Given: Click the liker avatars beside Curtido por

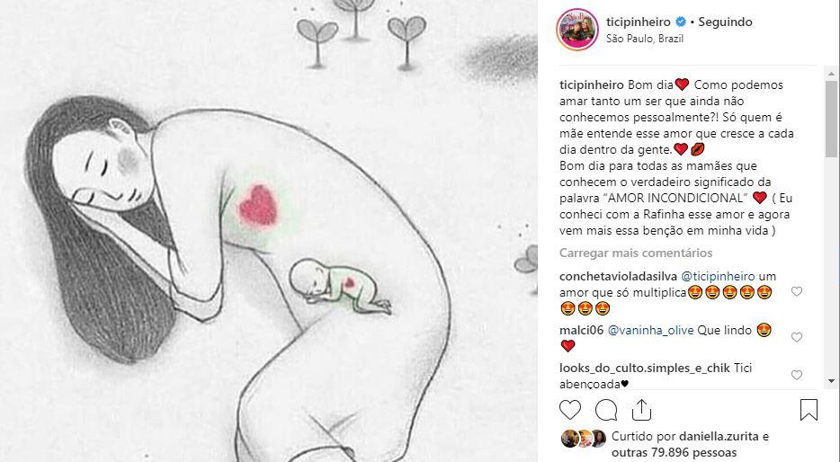Looking at the screenshot, I should tap(584, 438).
